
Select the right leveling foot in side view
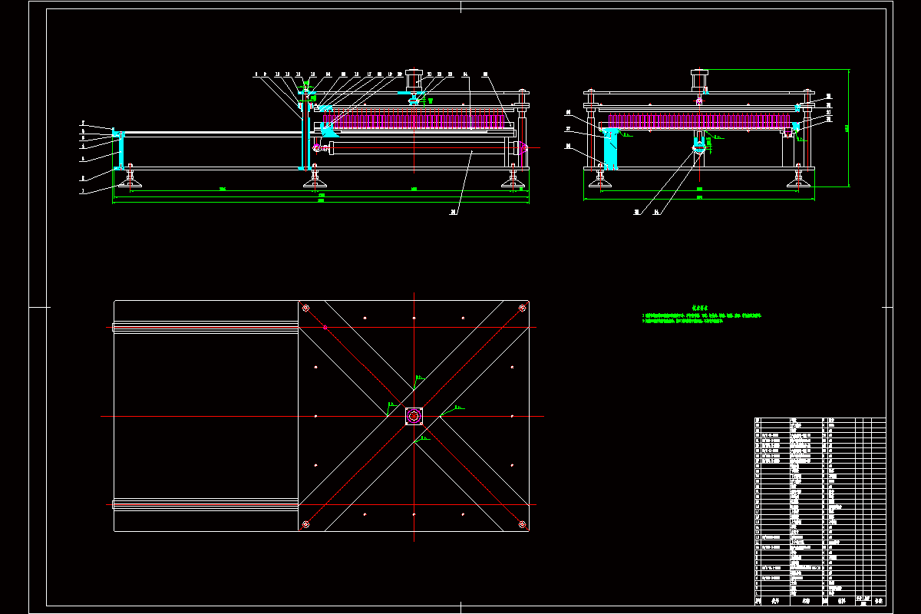click(799, 177)
